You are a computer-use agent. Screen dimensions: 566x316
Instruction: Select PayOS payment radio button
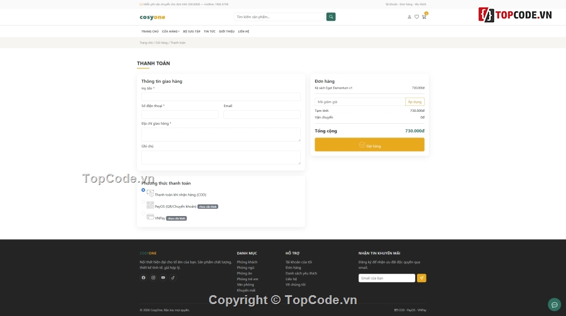pos(144,202)
